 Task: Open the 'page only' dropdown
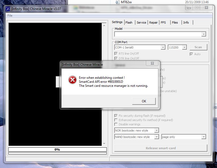click(203, 137)
